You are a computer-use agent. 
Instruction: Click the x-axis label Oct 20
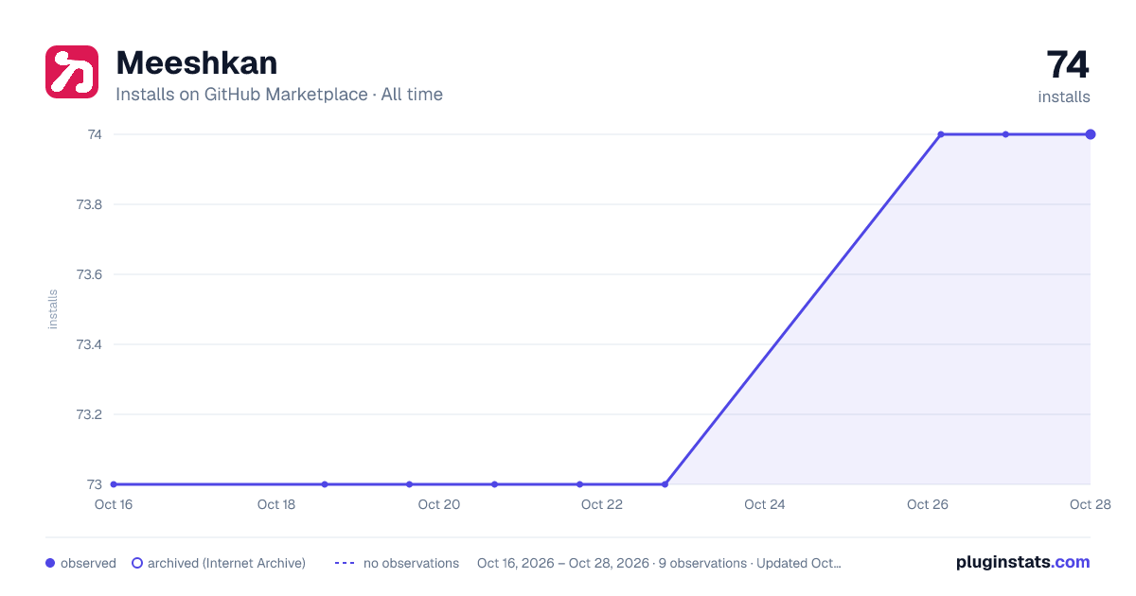(x=439, y=504)
